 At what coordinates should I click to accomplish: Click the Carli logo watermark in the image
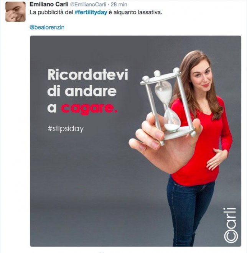(x=231, y=225)
